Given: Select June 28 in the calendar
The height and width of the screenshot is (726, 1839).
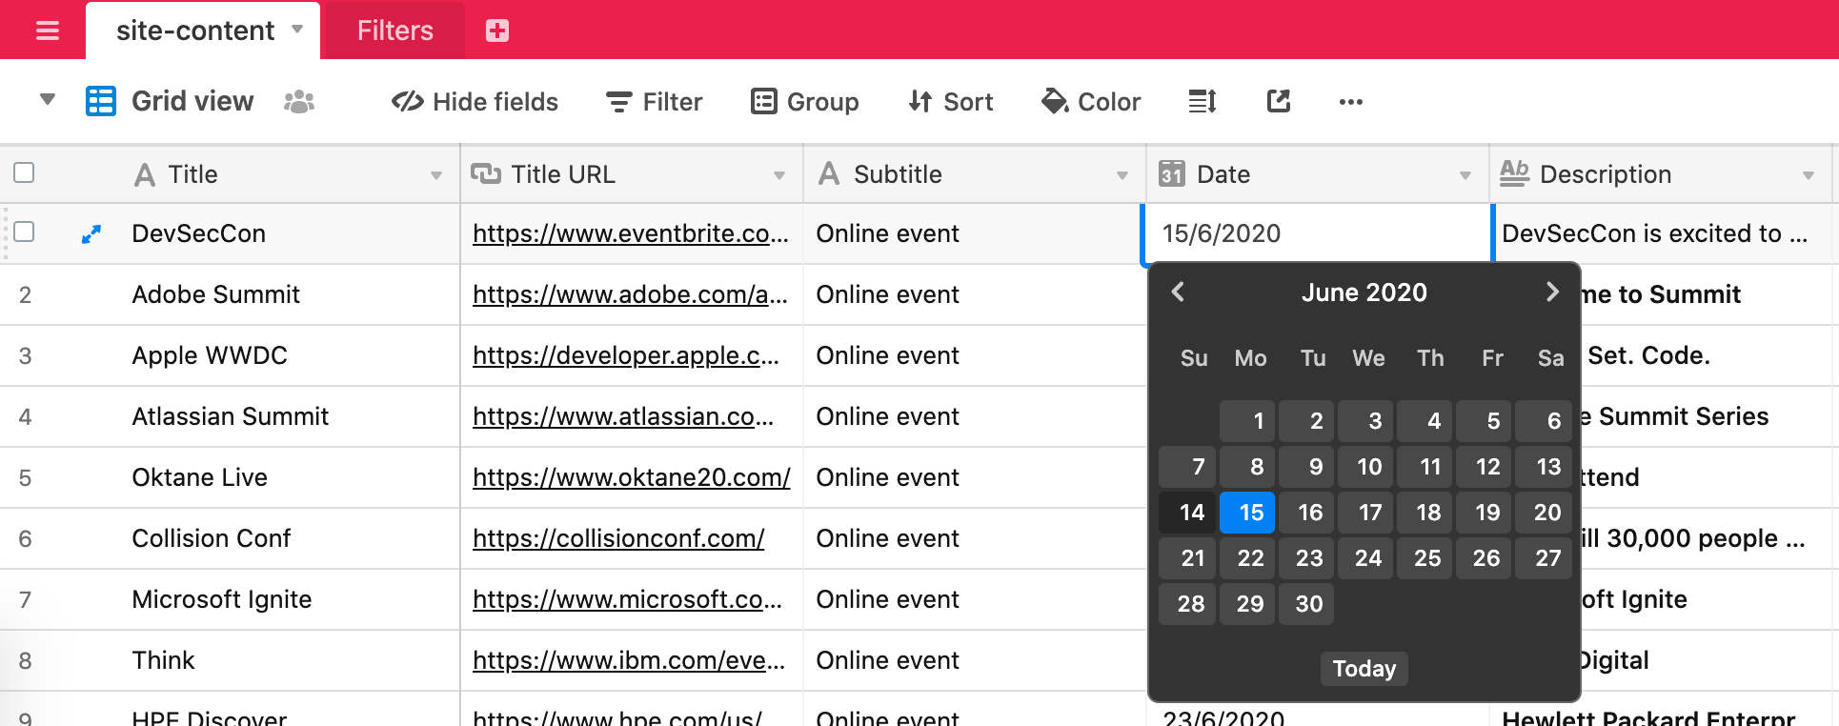Looking at the screenshot, I should point(1187,603).
